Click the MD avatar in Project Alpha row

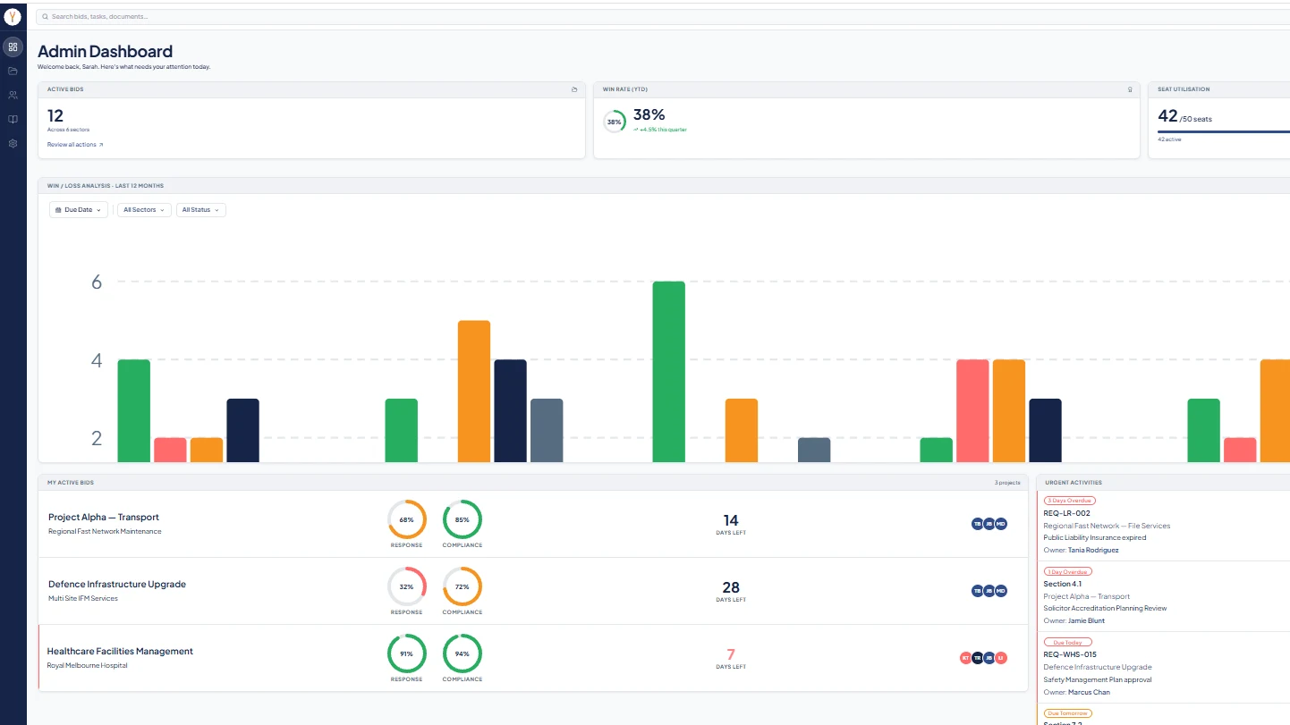coord(1001,524)
